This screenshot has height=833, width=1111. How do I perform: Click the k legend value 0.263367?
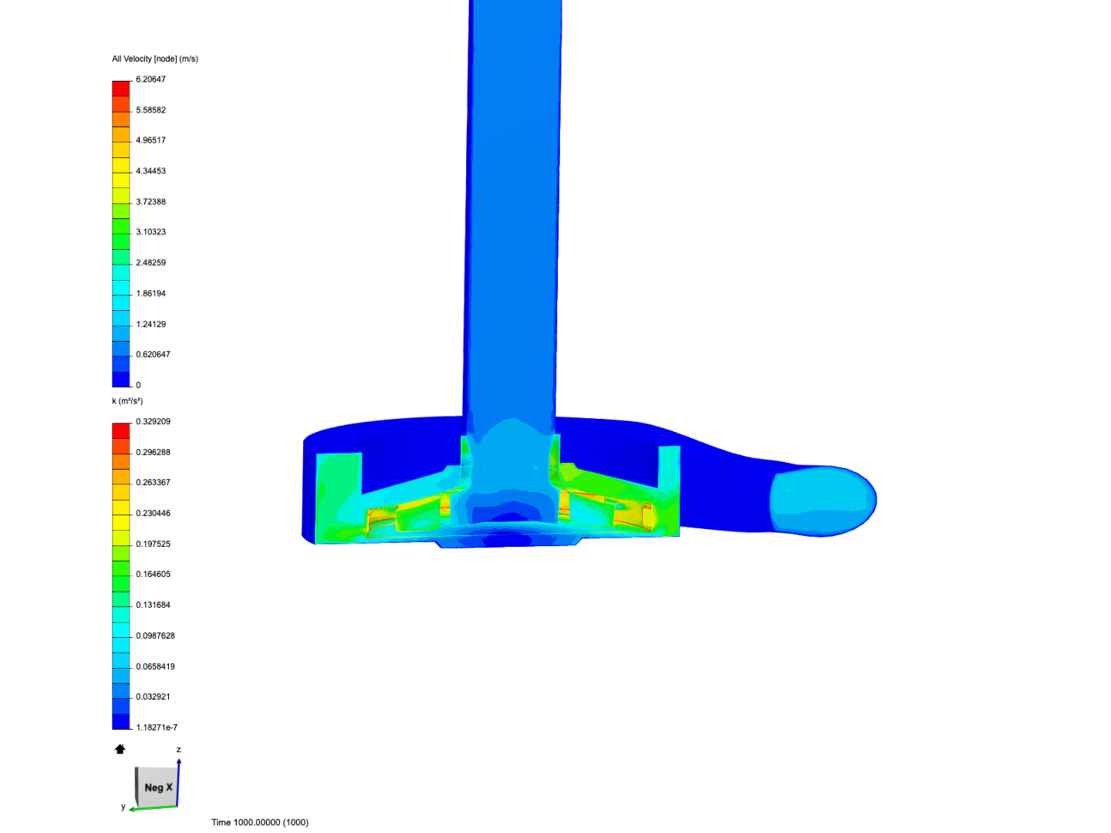(153, 483)
